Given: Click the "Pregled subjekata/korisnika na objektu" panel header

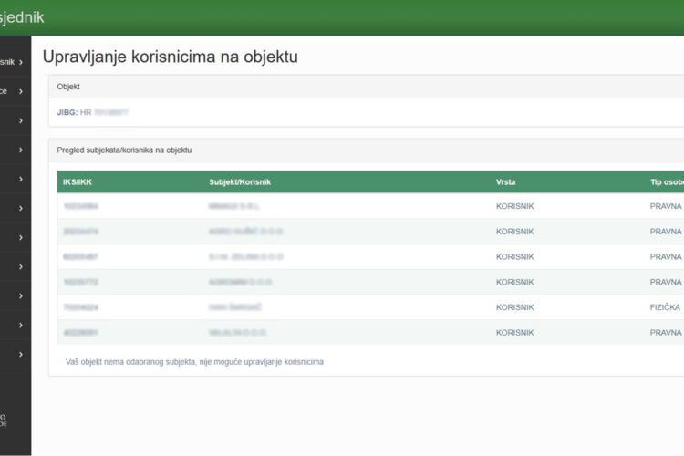Looking at the screenshot, I should 124,150.
